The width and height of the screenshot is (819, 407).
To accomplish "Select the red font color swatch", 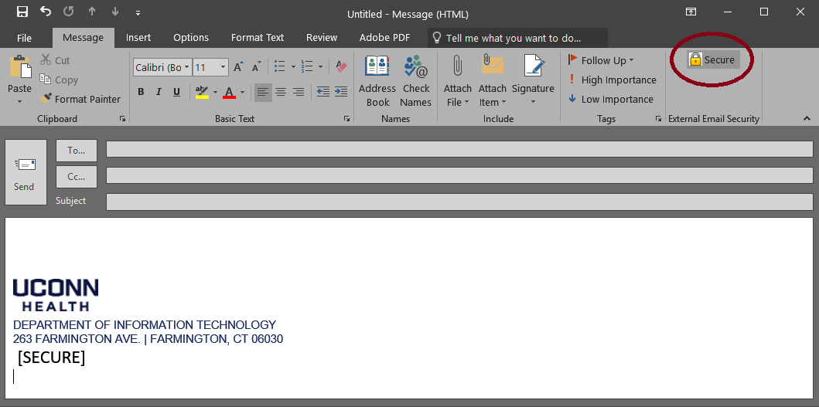I will tap(229, 93).
